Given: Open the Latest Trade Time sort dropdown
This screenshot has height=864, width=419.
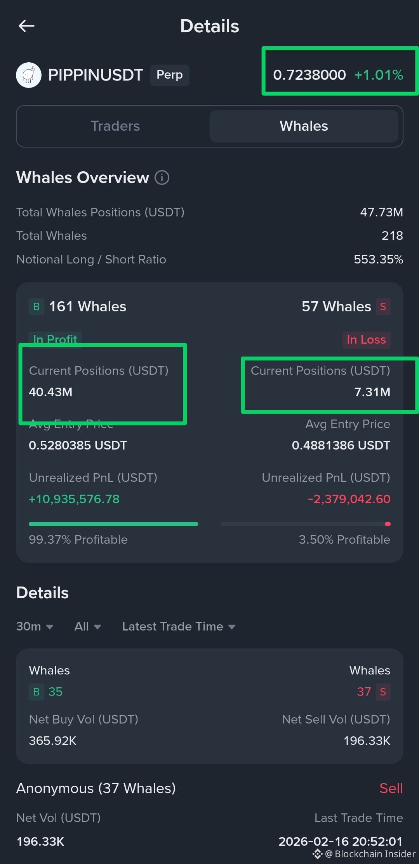Looking at the screenshot, I should point(179,626).
